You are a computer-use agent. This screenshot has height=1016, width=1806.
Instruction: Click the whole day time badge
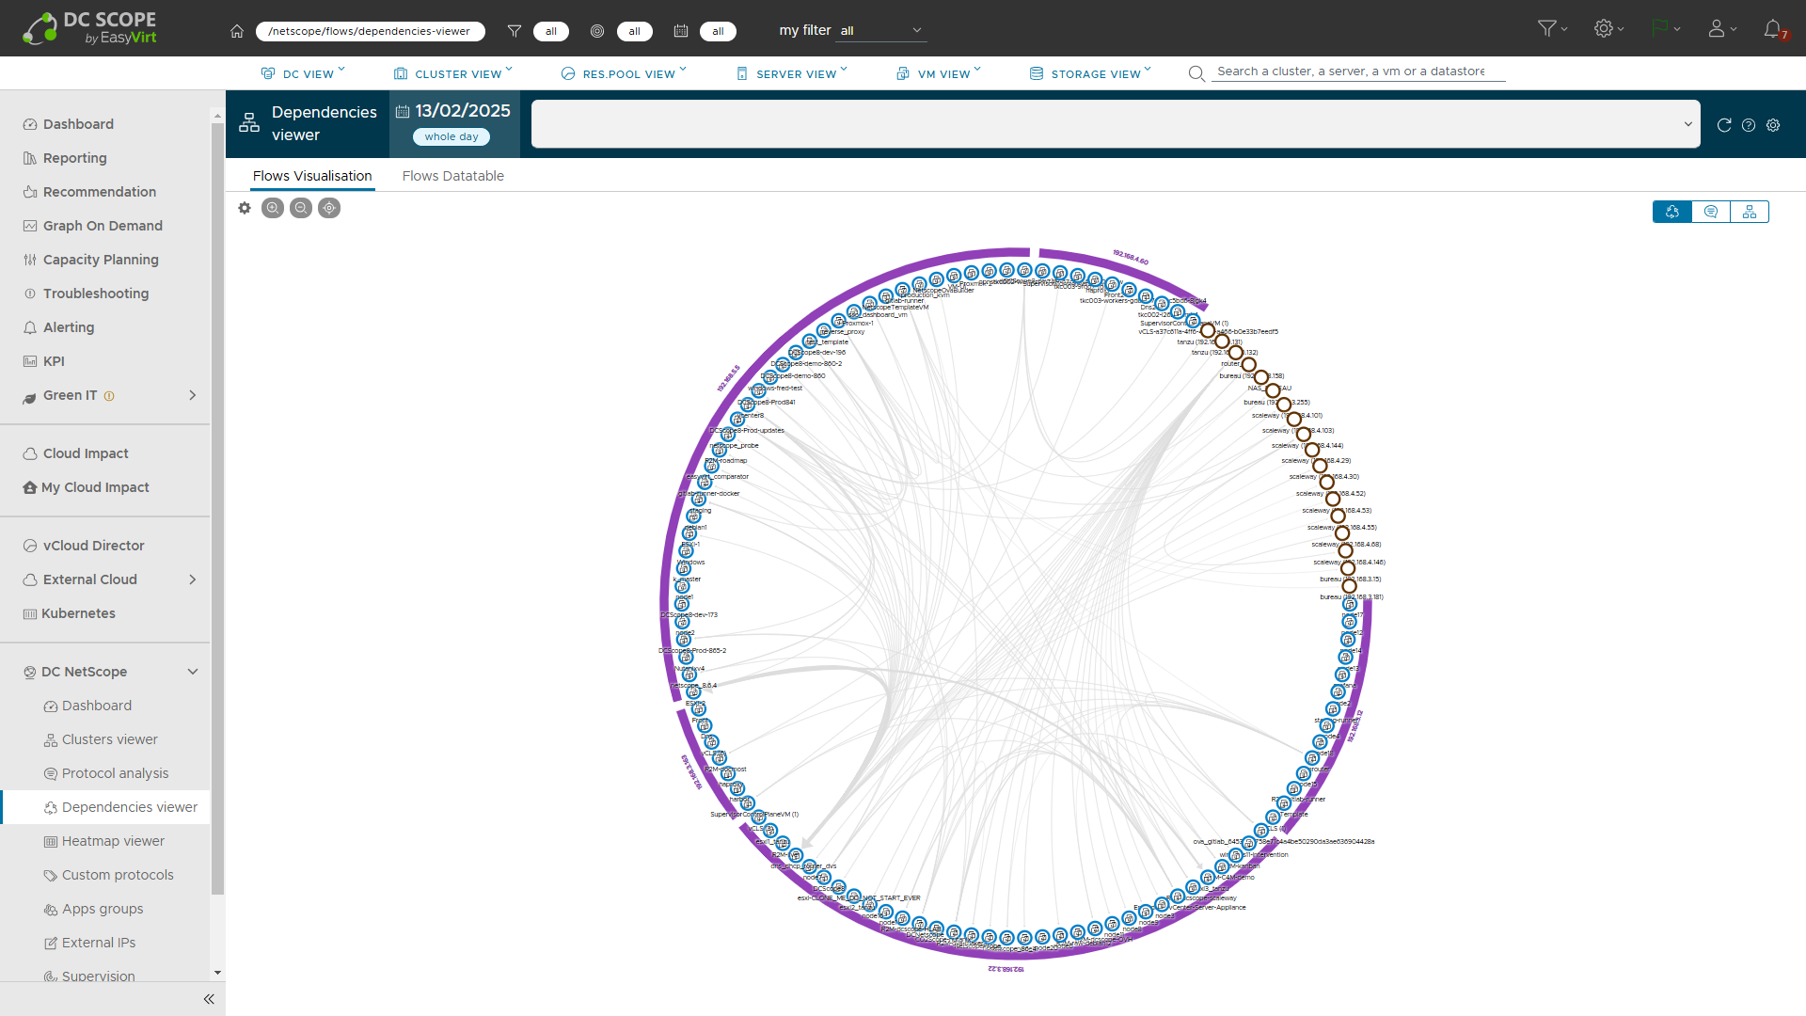coord(451,136)
